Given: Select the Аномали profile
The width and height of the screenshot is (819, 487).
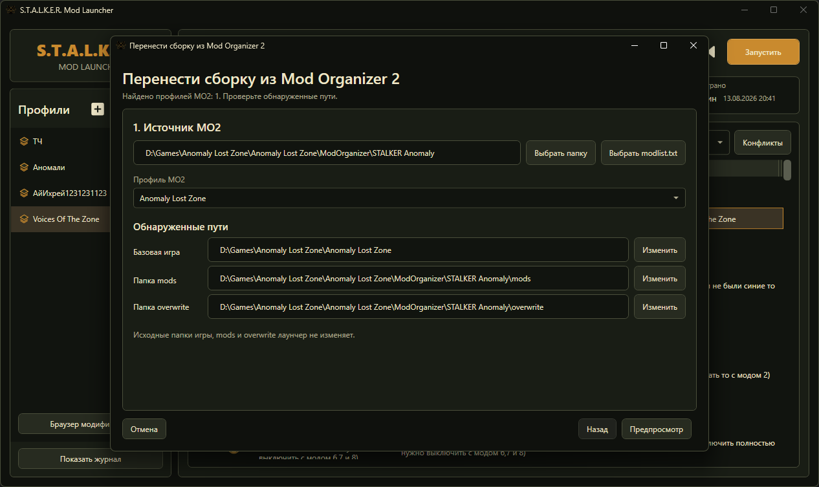Looking at the screenshot, I should pos(61,167).
